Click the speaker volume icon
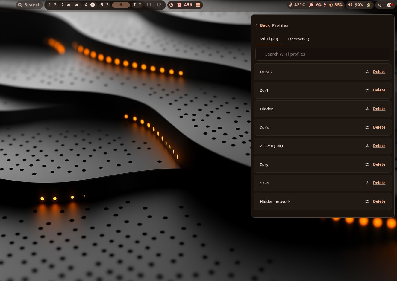 (x=350, y=5)
